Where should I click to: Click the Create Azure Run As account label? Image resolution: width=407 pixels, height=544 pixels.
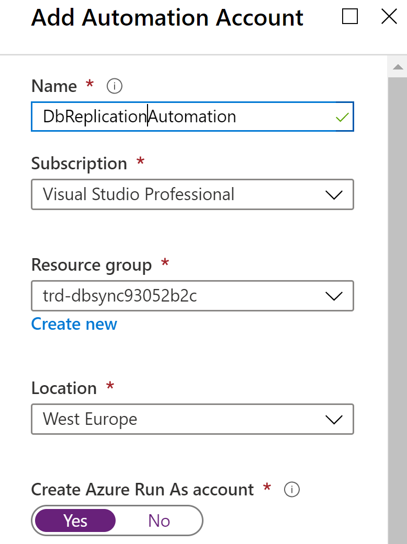[142, 490]
